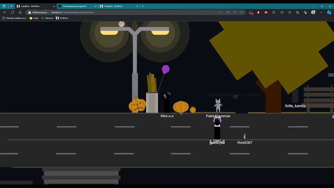334x188 pixels.
Task: Open the browser essentials icon
Action: click(x=305, y=13)
